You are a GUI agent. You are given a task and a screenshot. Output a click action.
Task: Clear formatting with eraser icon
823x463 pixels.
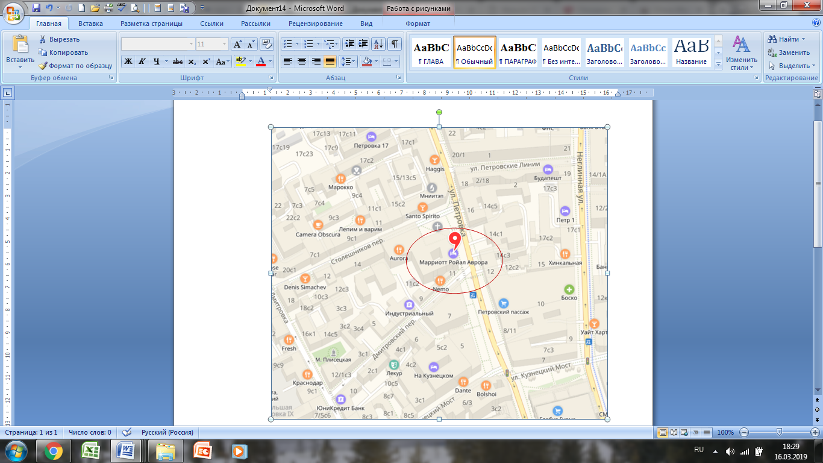(x=266, y=44)
